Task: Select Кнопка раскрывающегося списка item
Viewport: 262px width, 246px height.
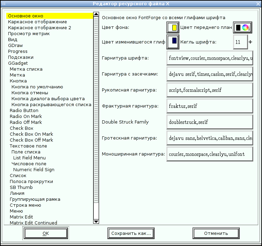Action: pos(52,105)
